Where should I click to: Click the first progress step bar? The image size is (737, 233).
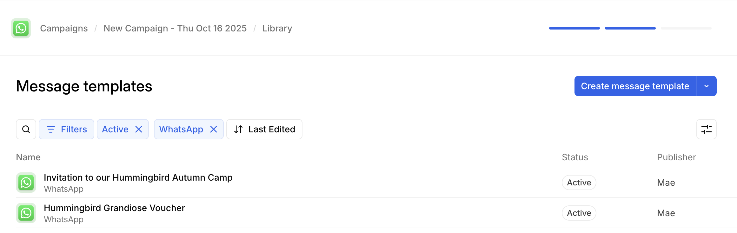(574, 28)
